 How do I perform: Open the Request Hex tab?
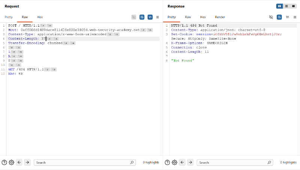coord(40,17)
